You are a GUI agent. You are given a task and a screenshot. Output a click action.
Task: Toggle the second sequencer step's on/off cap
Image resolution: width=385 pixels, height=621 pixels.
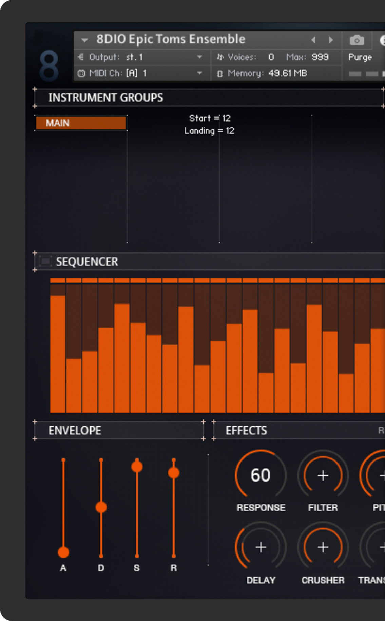(x=74, y=280)
